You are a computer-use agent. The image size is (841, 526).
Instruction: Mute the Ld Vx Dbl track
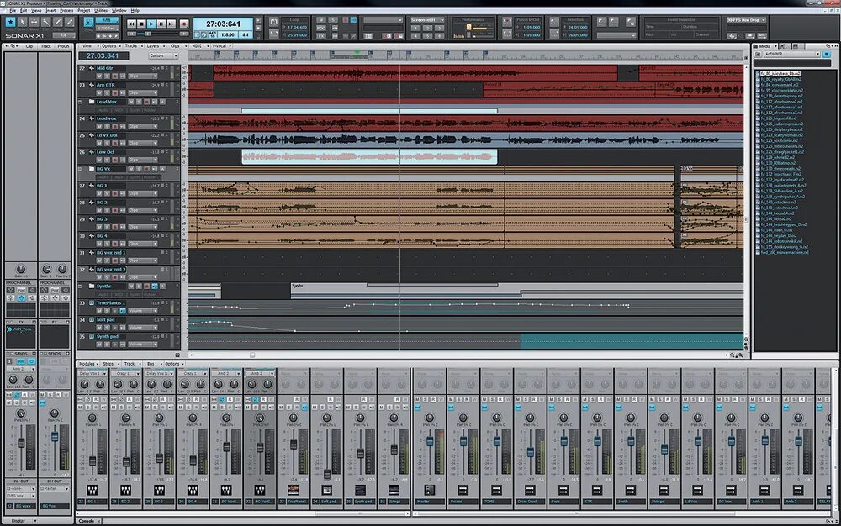(99, 143)
